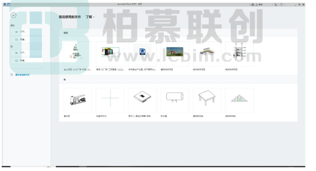
Task: Click the 热水器 family name label
Action: (x=164, y=116)
